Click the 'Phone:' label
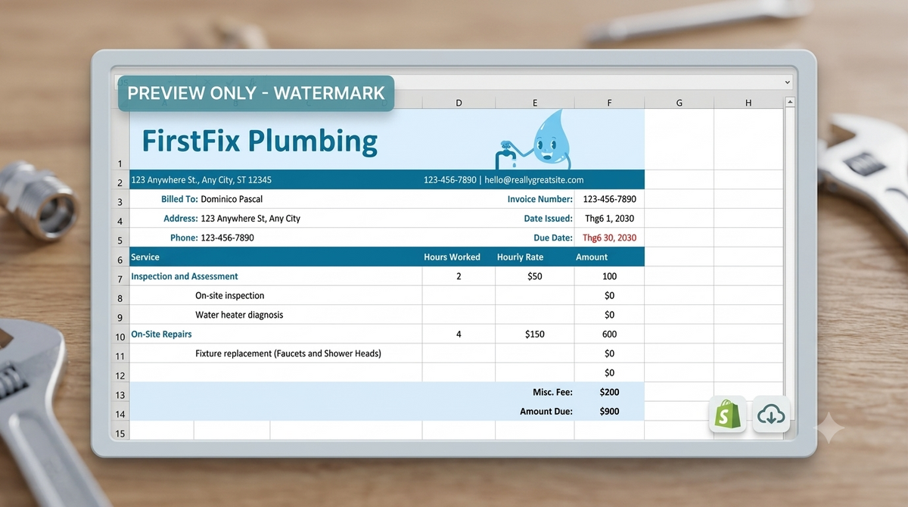This screenshot has width=908, height=507. [184, 238]
